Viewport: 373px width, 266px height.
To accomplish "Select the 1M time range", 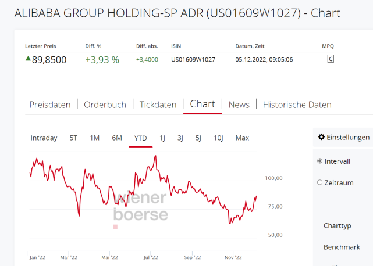I will pyautogui.click(x=94, y=138).
